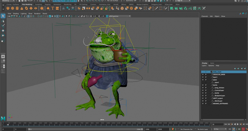The width and height of the screenshot is (248, 131).
Task: Click the first green UV planar shelf icon
Action: pyautogui.click(x=172, y=8)
